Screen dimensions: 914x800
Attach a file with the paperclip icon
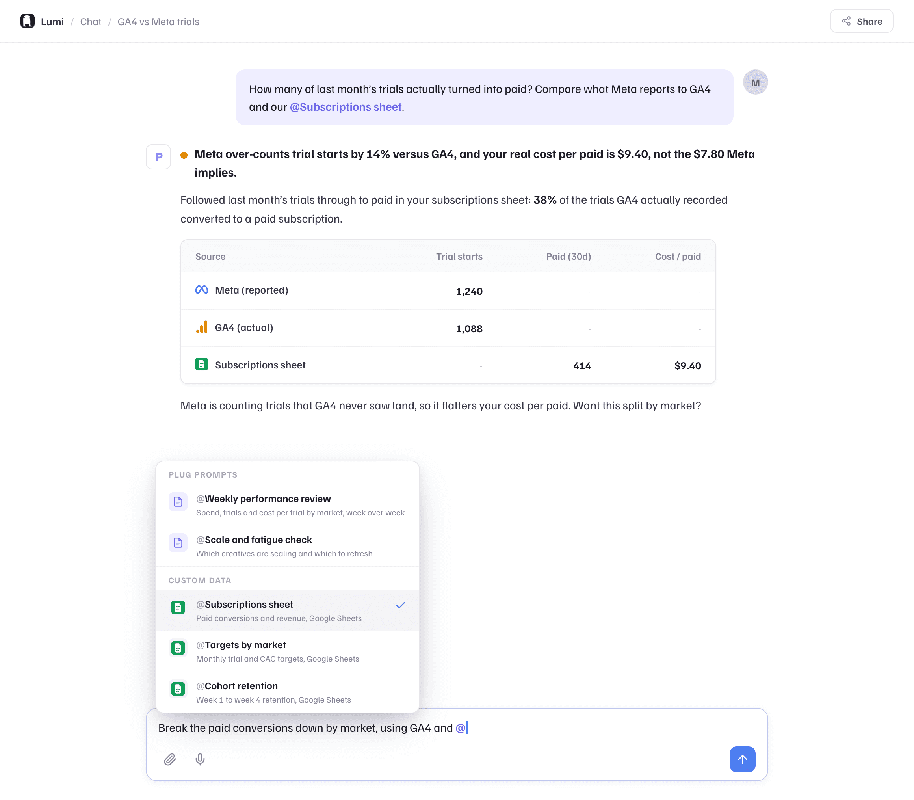click(x=170, y=759)
